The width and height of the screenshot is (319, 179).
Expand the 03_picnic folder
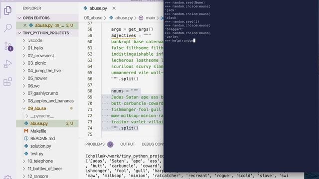point(24,63)
